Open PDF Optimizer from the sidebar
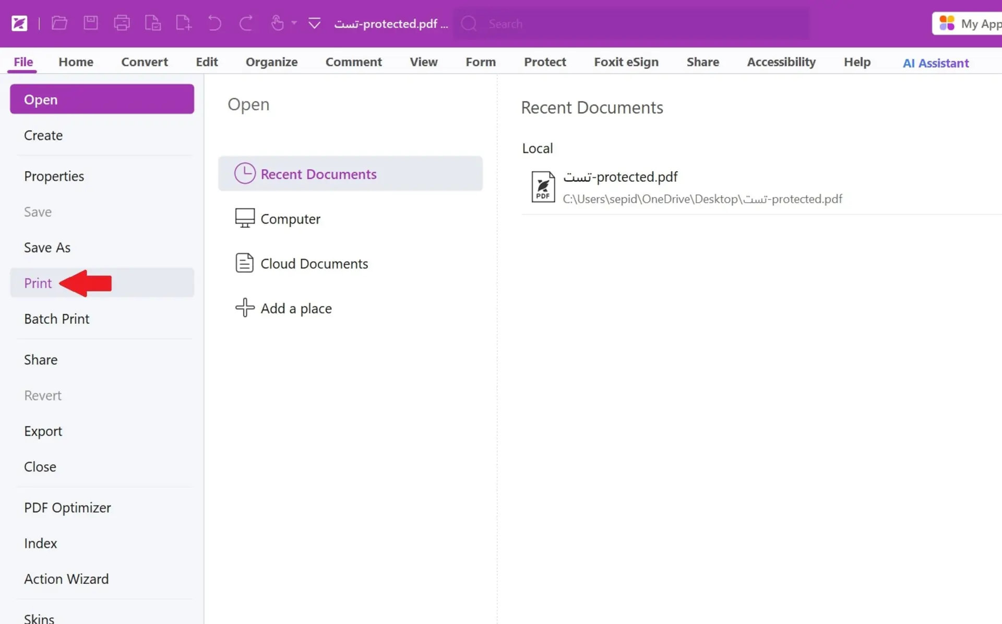This screenshot has width=1002, height=624. pyautogui.click(x=102, y=508)
